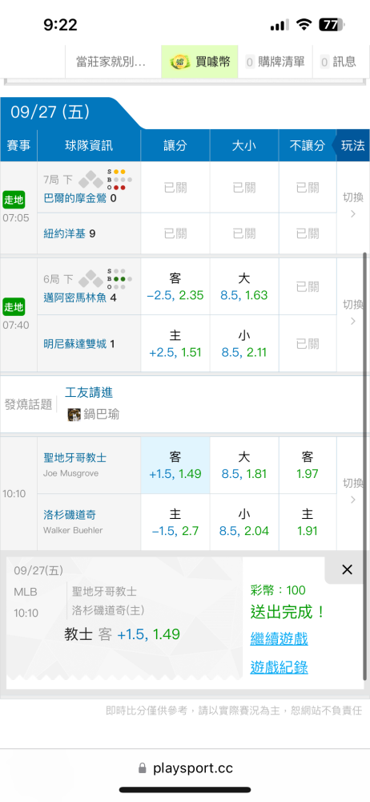This screenshot has height=802, width=370.
Task: Click the lock icon in address bar
Action: pyautogui.click(x=142, y=768)
